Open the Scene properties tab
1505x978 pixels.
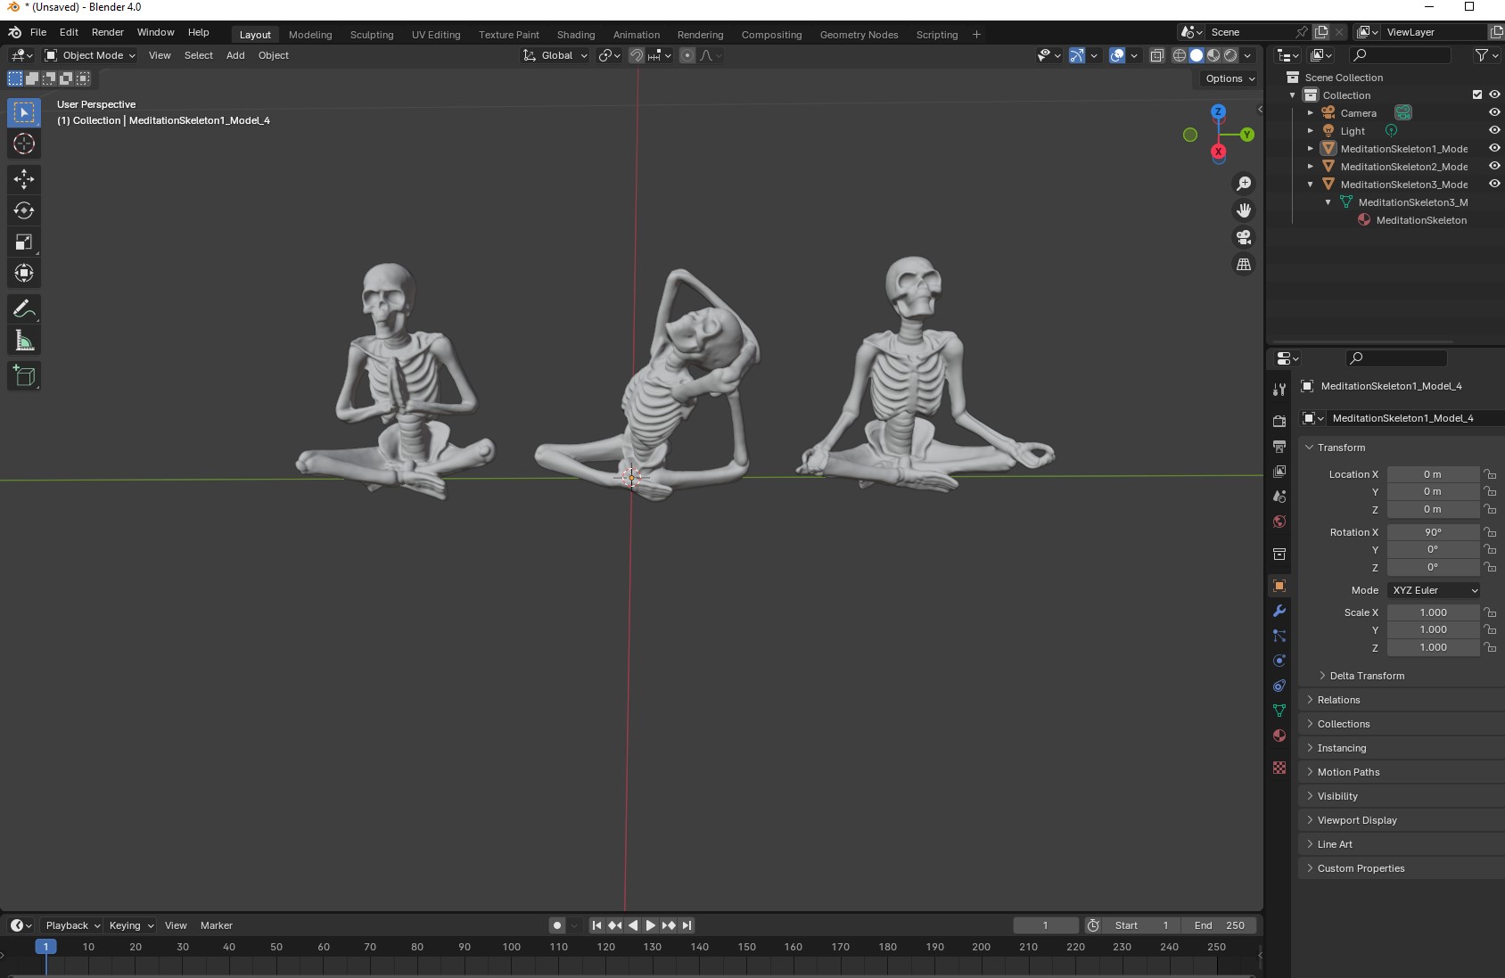point(1279,497)
